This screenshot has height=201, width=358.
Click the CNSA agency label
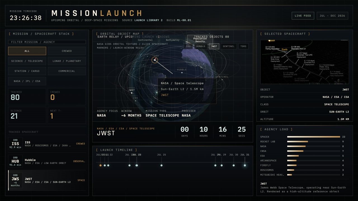(x=263, y=151)
